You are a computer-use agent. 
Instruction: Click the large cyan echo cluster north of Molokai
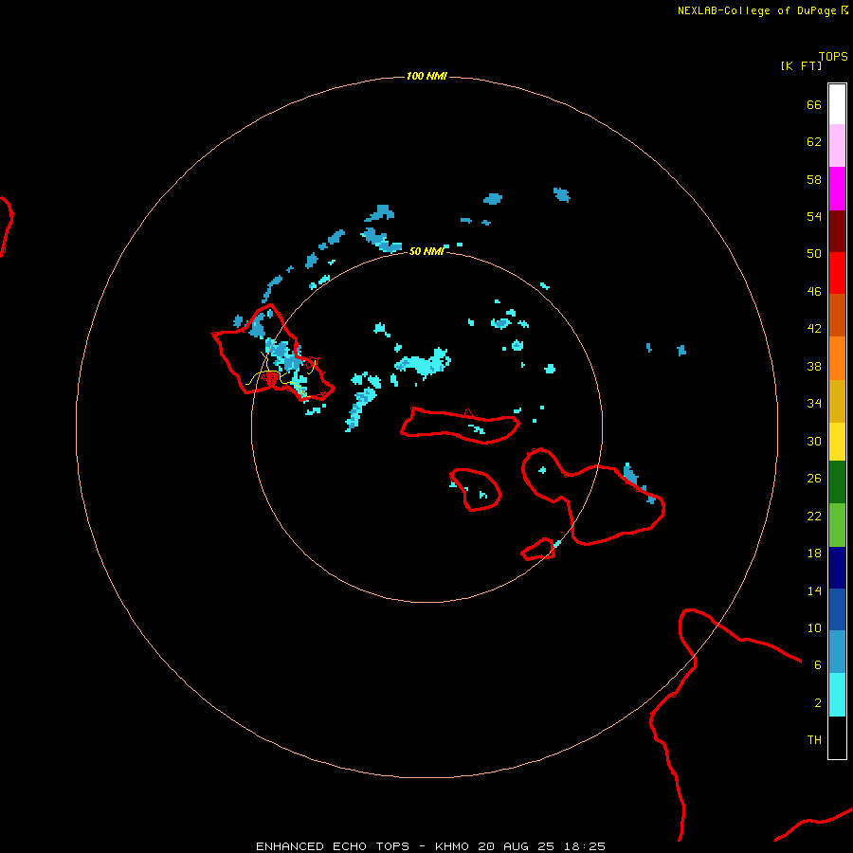423,363
